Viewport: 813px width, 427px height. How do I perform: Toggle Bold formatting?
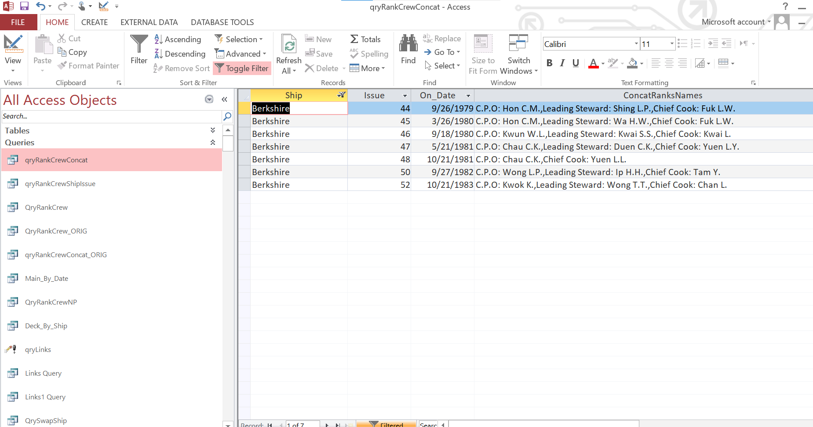pos(550,63)
